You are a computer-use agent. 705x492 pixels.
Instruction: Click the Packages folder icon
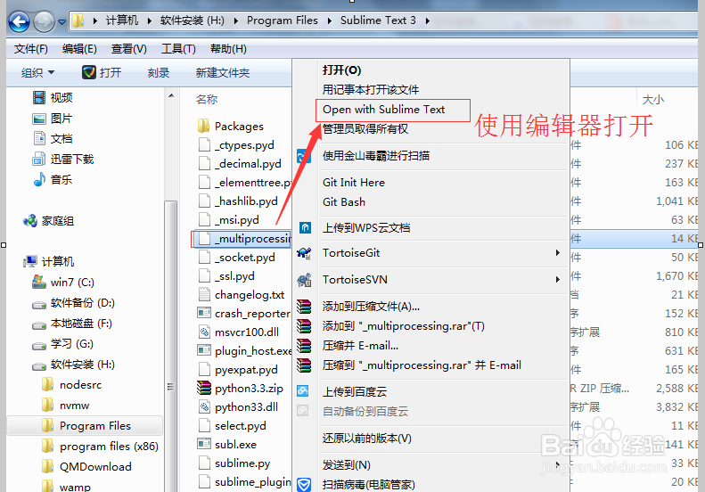tap(204, 126)
